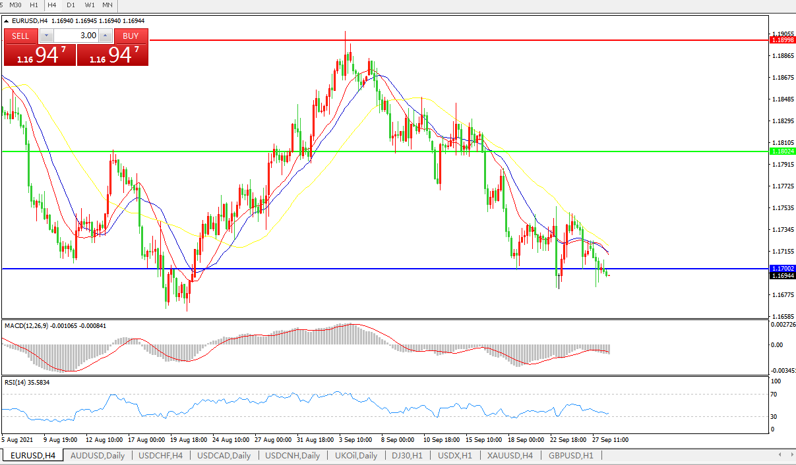Select the D1 timeframe
Screen dimensions: 796x465
tap(71, 5)
